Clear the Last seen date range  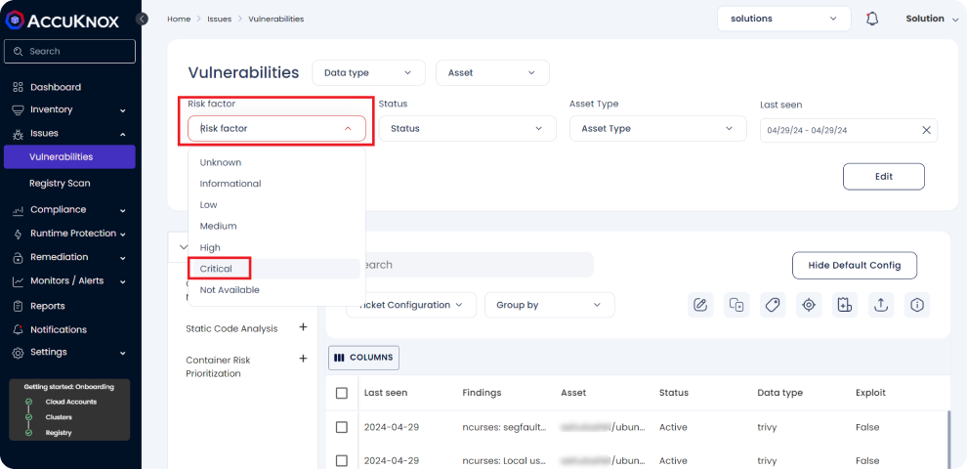[926, 130]
